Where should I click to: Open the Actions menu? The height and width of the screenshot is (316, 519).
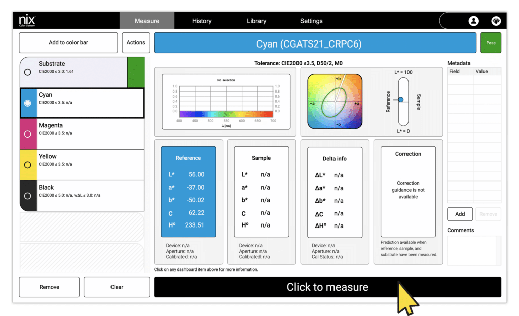point(136,42)
